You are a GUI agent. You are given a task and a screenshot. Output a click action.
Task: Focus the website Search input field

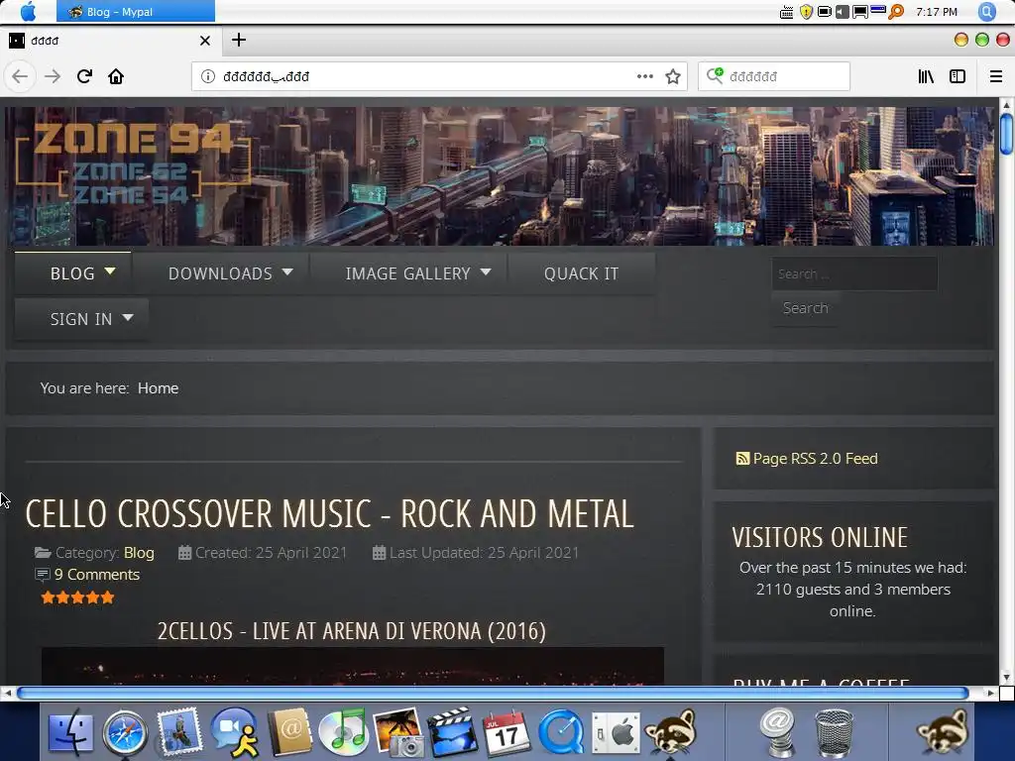coord(854,273)
